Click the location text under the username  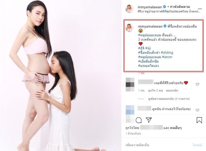pyautogui.click(x=169, y=12)
